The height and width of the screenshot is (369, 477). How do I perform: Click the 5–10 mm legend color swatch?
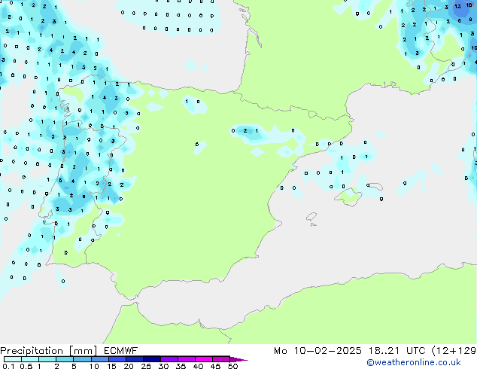tap(82, 359)
